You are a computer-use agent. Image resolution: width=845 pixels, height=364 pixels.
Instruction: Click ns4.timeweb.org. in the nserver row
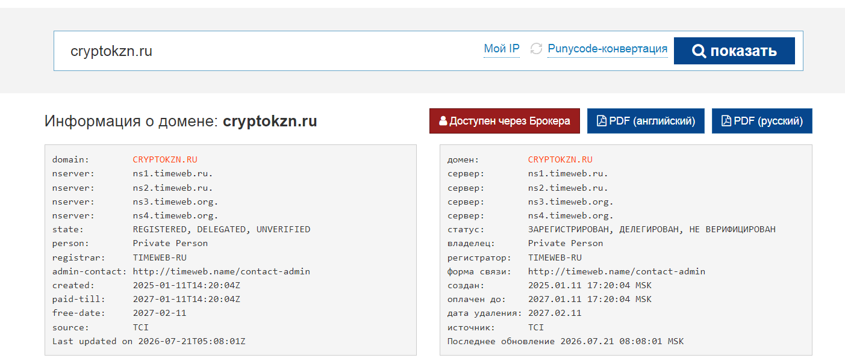click(175, 215)
